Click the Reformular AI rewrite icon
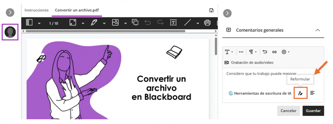Screen dimensions: 333x124 [x=300, y=93]
